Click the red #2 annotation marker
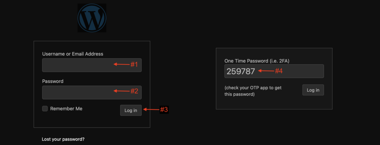 point(134,91)
